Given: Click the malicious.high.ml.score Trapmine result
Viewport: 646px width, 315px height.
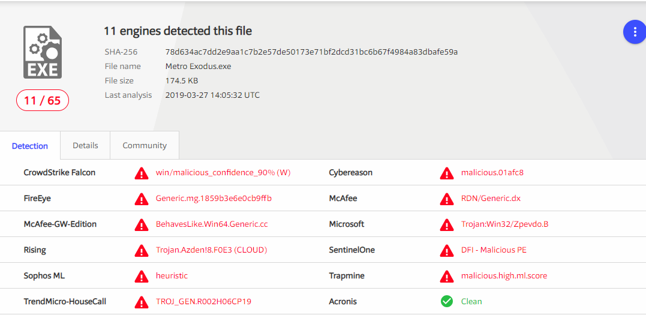Looking at the screenshot, I should pyautogui.click(x=504, y=276).
